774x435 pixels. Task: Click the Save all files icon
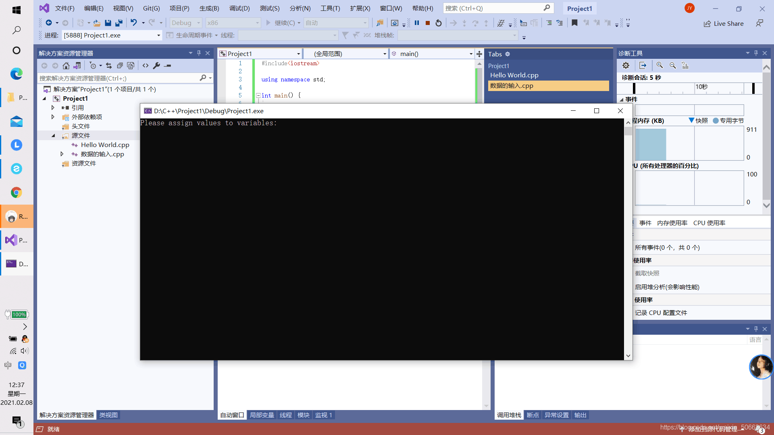tap(119, 22)
